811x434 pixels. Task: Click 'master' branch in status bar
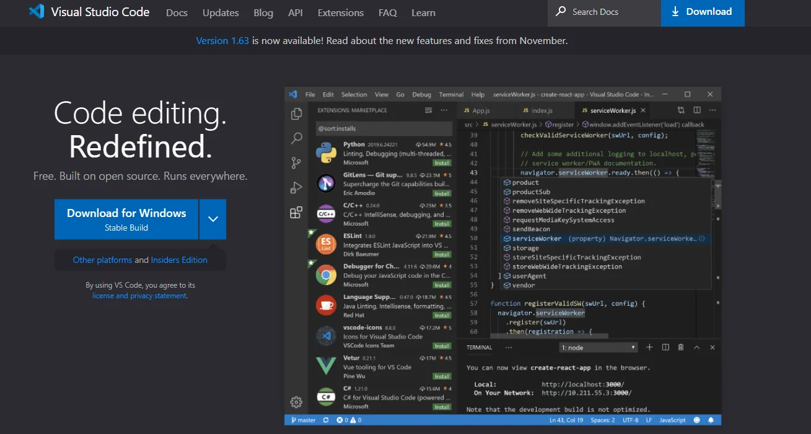[x=302, y=420]
